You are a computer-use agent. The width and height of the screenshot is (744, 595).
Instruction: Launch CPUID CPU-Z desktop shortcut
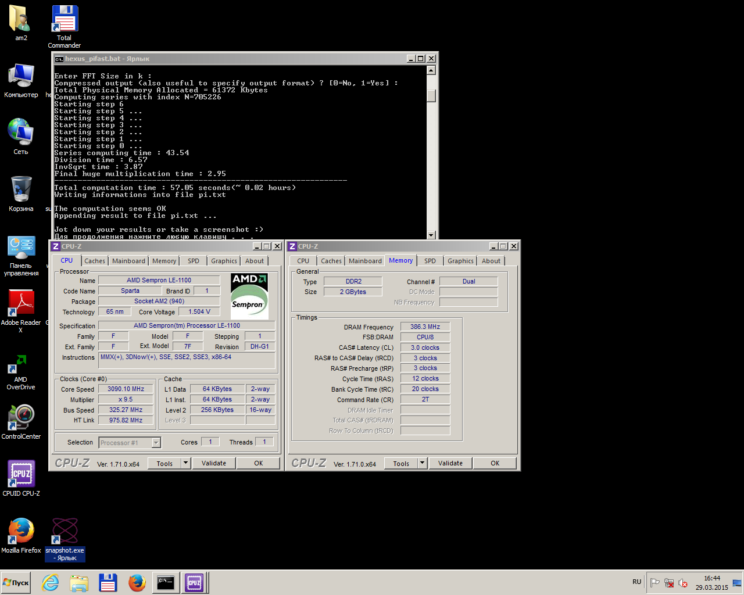(x=21, y=478)
